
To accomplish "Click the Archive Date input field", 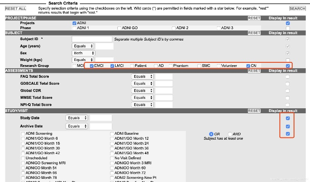I will [x=101, y=126].
